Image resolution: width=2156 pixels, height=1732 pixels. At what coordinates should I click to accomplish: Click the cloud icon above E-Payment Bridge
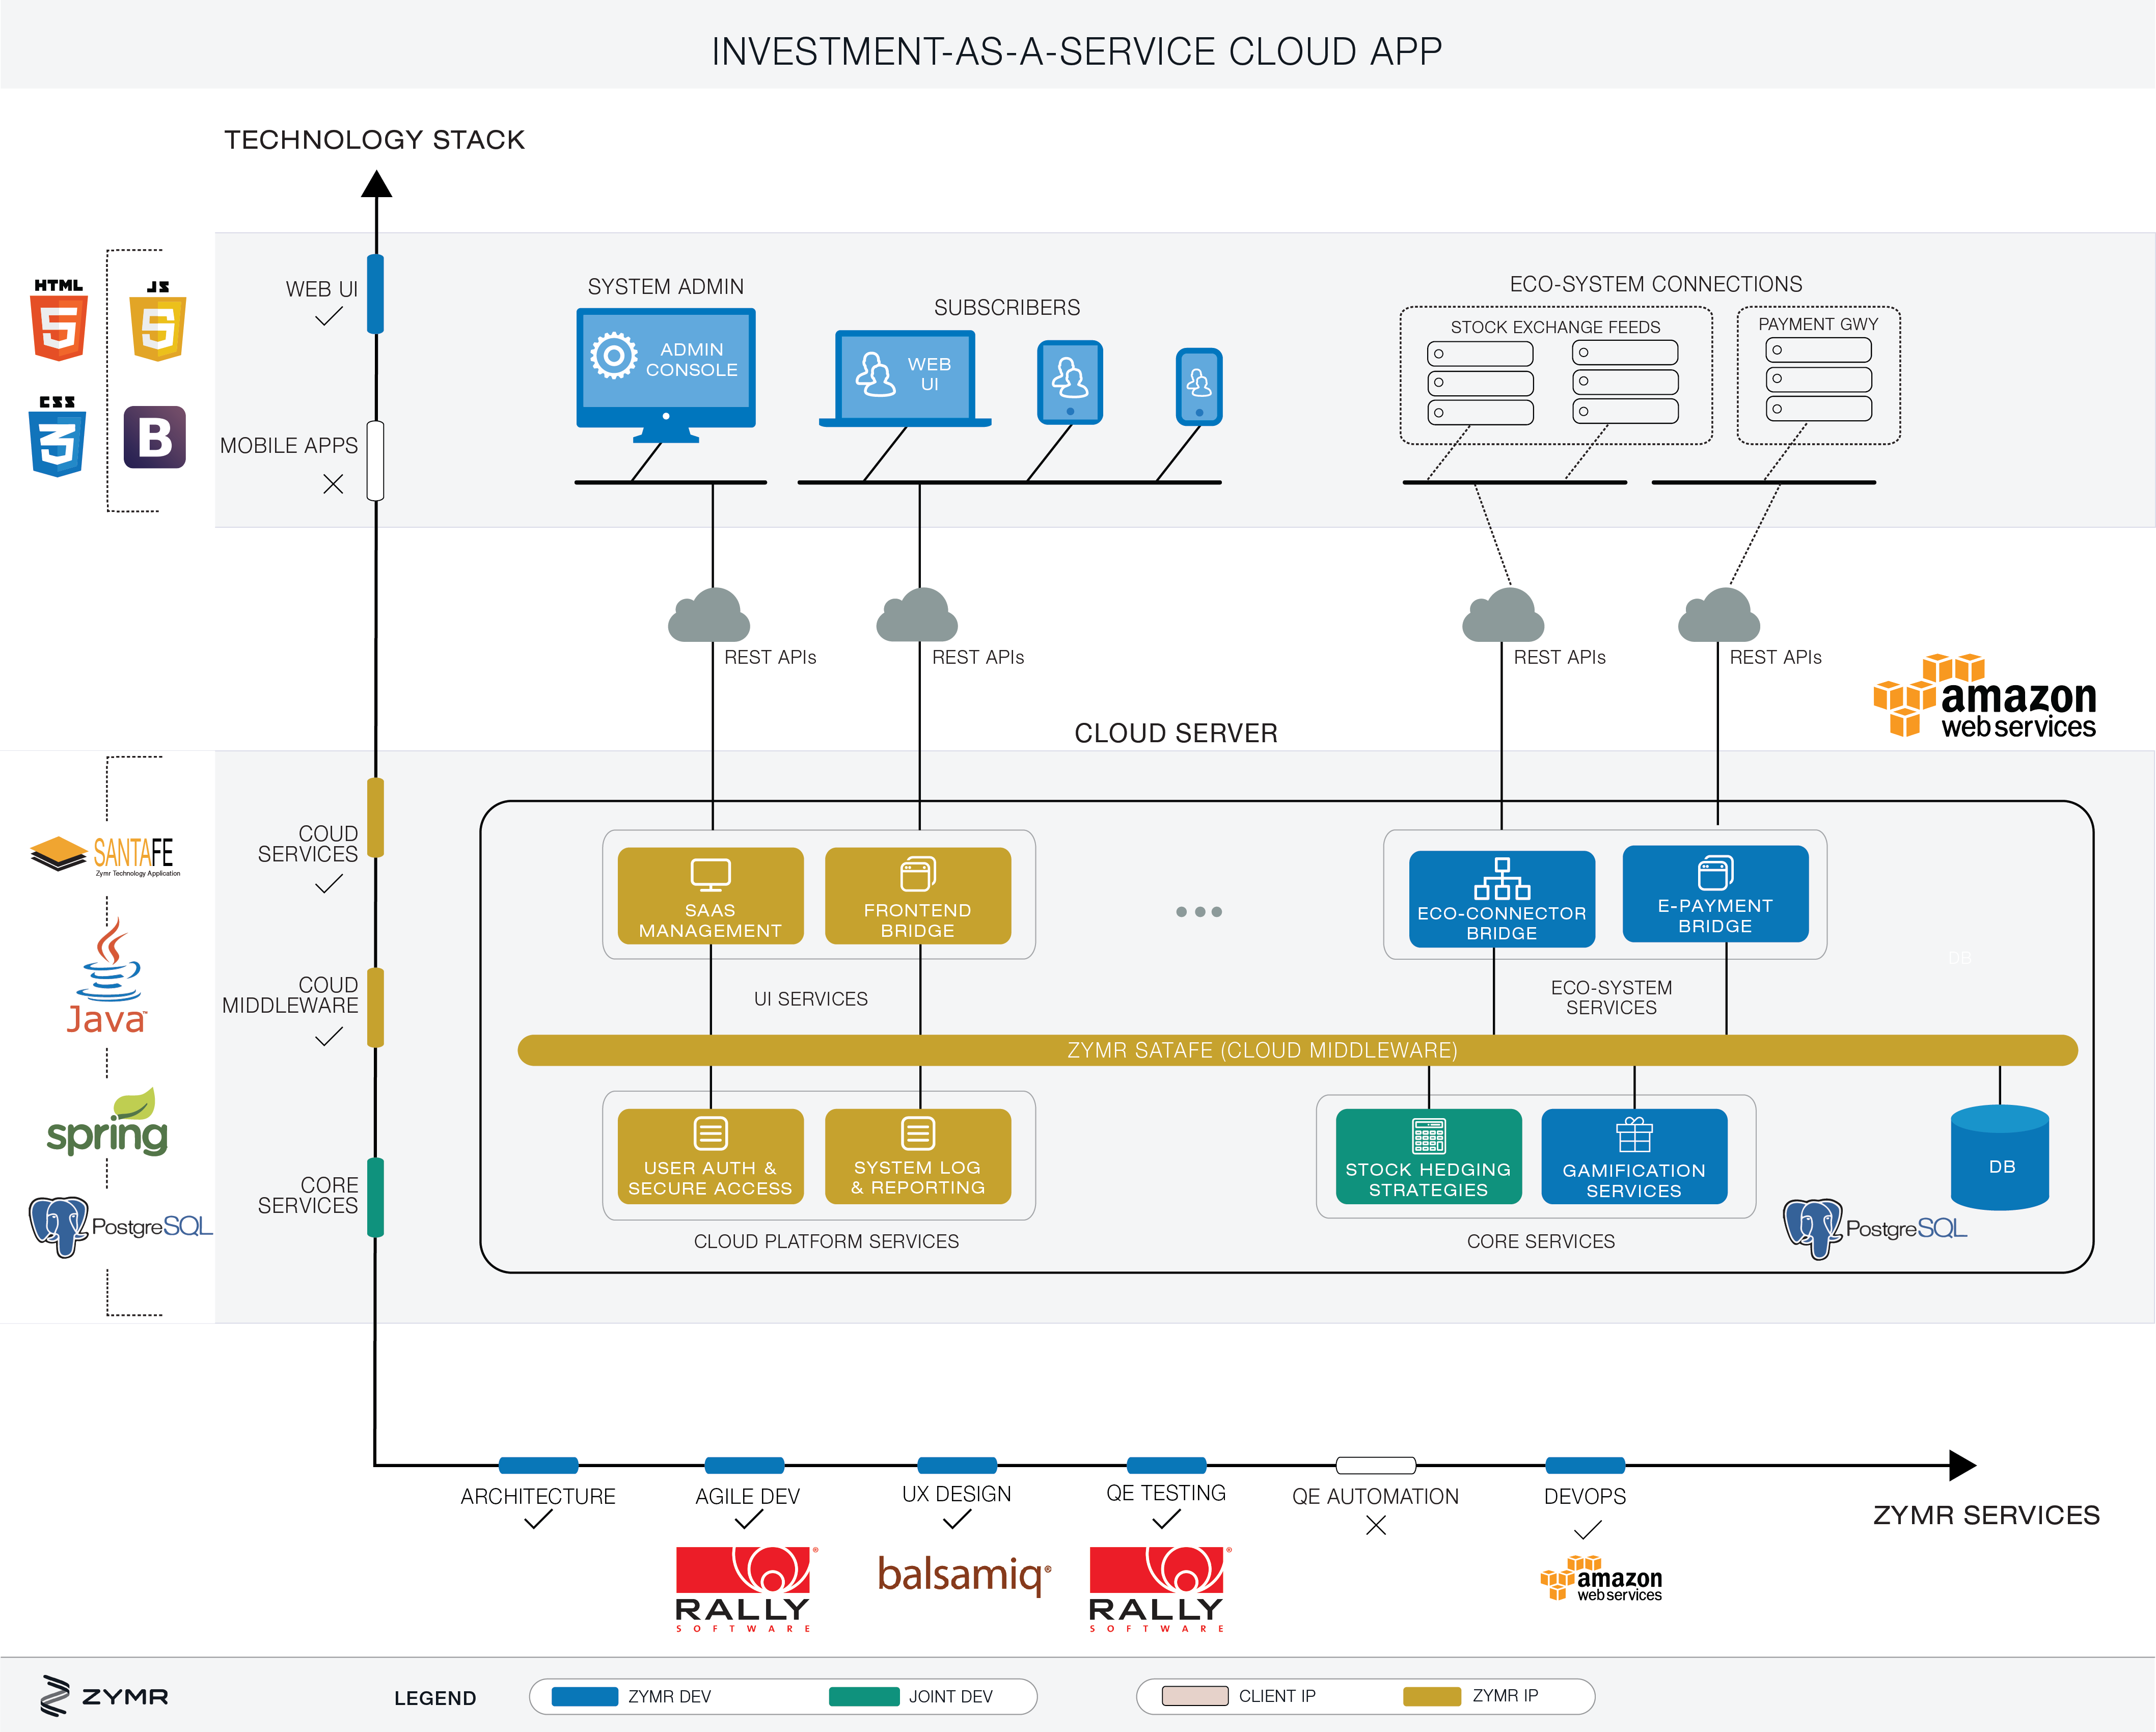(x=1719, y=615)
